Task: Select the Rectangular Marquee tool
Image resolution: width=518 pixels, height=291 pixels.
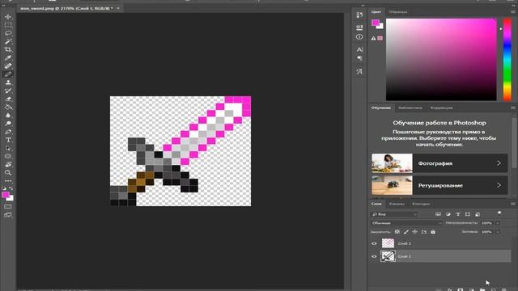Action: tap(8, 25)
